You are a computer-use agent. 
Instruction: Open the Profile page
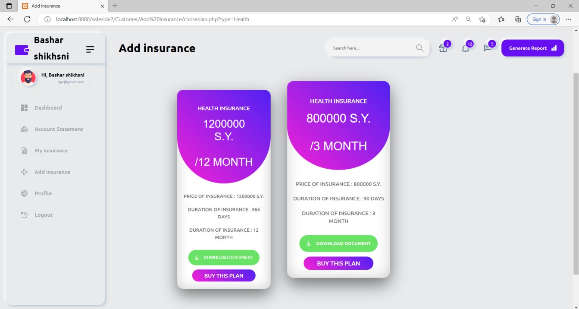pyautogui.click(x=43, y=193)
